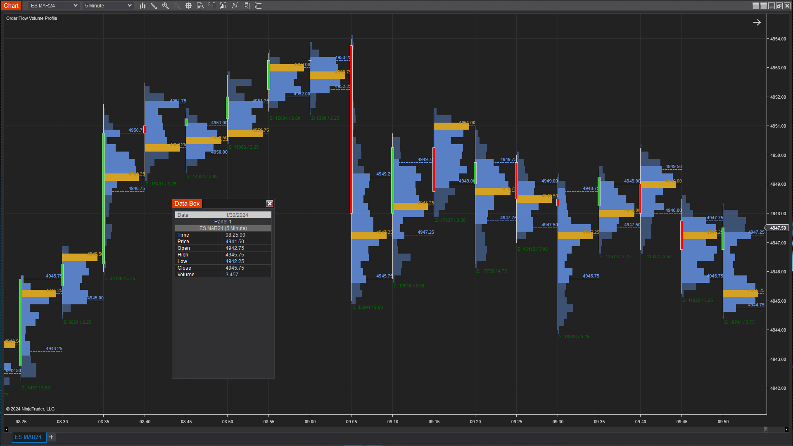Open the Properties list icon
793x446 pixels.
pos(258,6)
